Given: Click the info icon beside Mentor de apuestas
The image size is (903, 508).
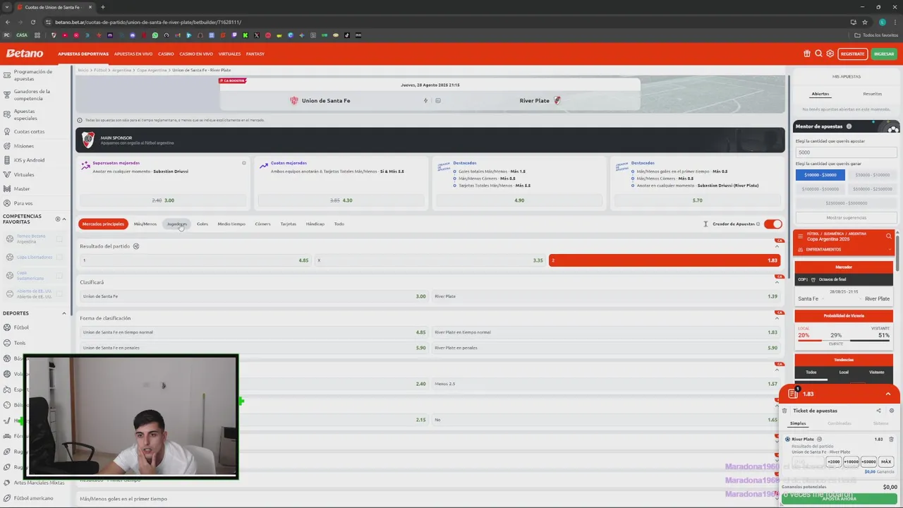Looking at the screenshot, I should 849,126.
